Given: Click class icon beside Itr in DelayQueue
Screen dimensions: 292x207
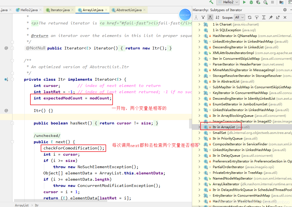Looking at the screenshot, I should click(x=206, y=156).
